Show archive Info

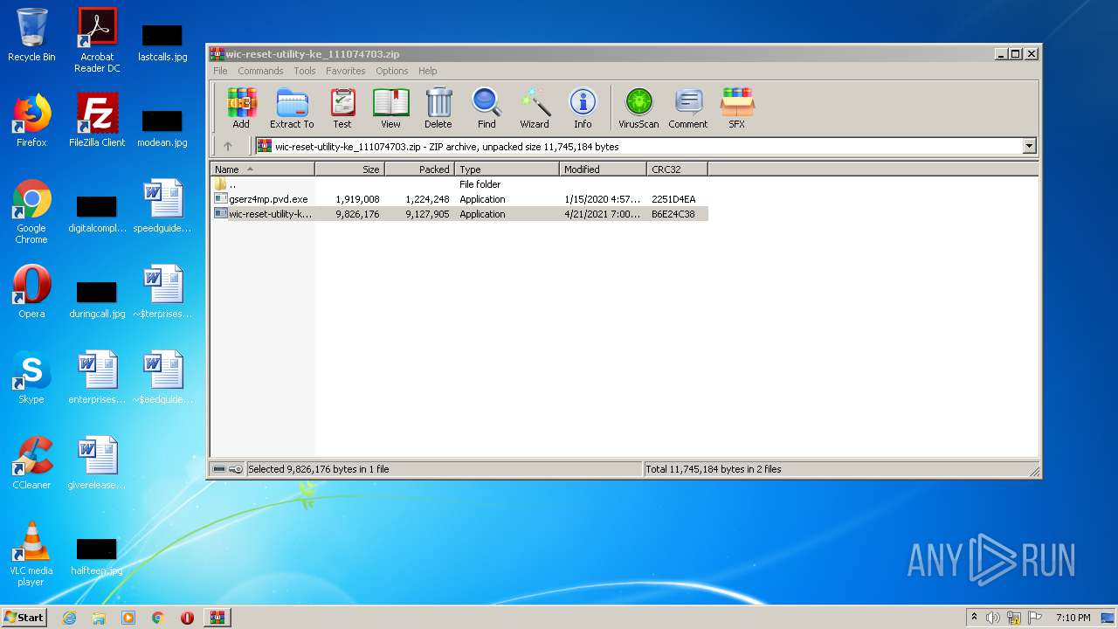pyautogui.click(x=583, y=108)
